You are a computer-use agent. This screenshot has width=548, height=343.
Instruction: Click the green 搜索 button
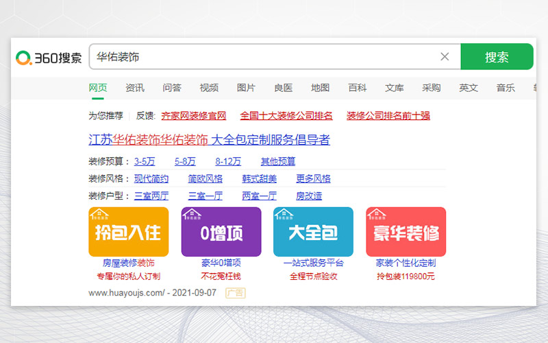[497, 57]
